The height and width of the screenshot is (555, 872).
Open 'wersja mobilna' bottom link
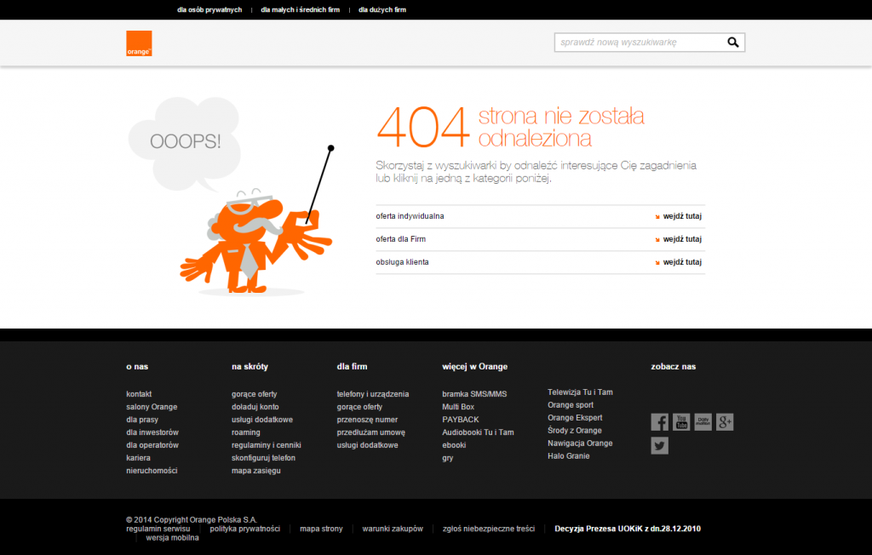(x=172, y=538)
